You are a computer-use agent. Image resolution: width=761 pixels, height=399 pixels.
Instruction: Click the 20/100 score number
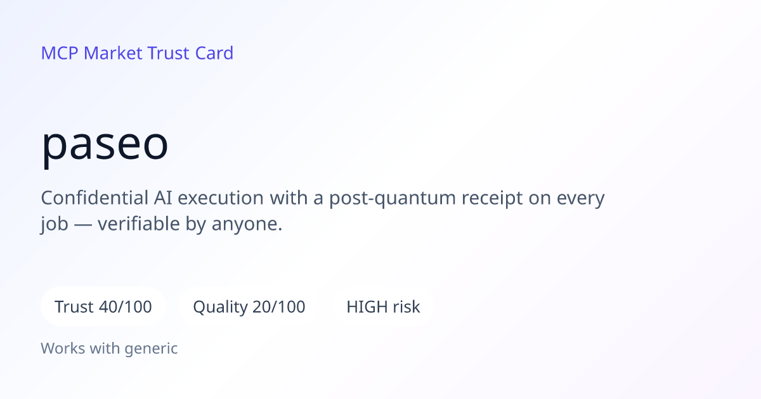tap(278, 307)
